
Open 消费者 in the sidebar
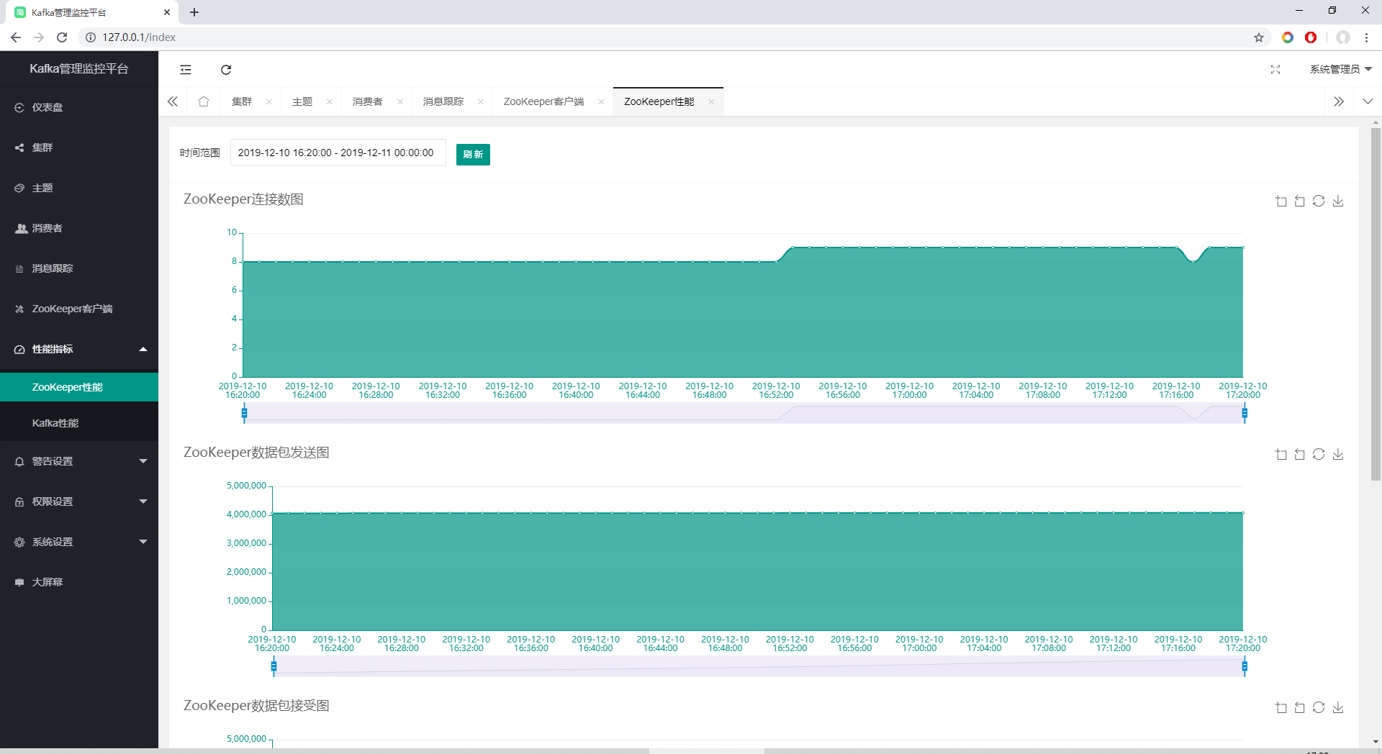[x=79, y=228]
